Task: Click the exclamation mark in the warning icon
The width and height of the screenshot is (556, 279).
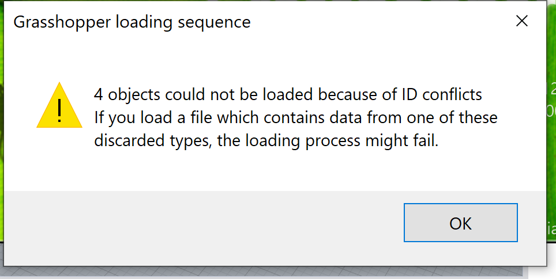Action: (x=60, y=110)
